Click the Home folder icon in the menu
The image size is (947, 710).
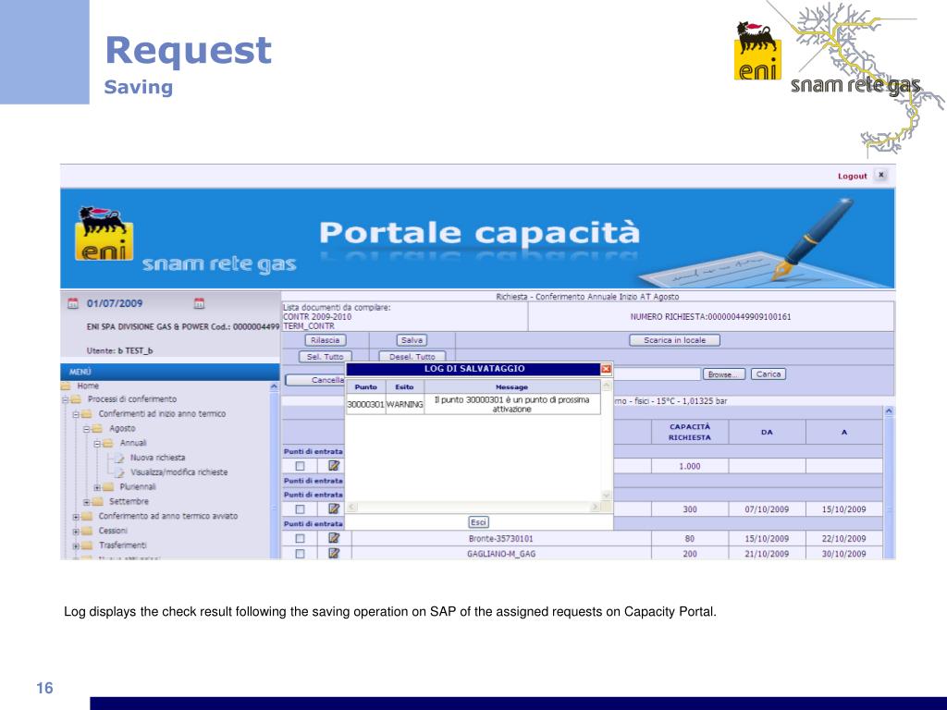click(x=66, y=386)
